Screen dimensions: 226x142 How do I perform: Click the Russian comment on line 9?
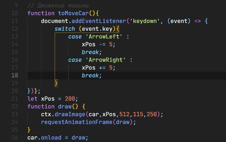point(58,6)
